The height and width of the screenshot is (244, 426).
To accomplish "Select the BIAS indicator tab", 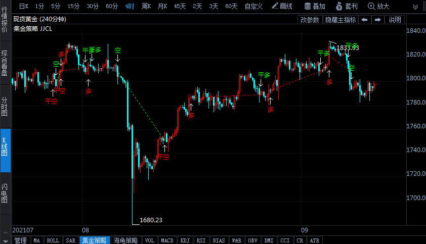I will [x=219, y=240].
